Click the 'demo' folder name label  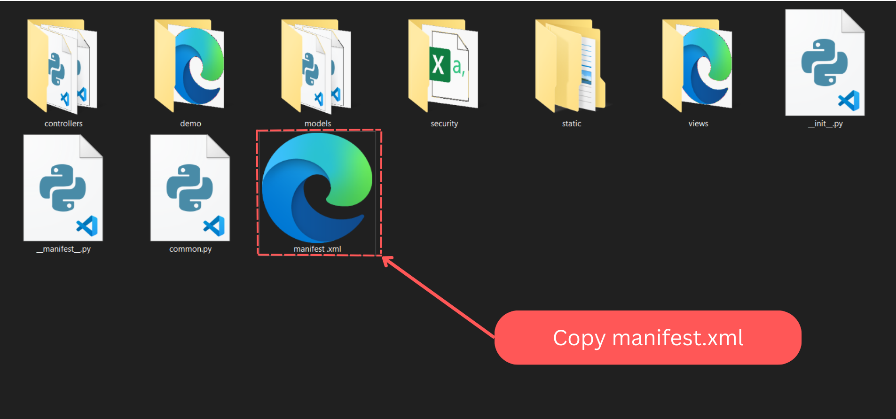click(x=190, y=124)
